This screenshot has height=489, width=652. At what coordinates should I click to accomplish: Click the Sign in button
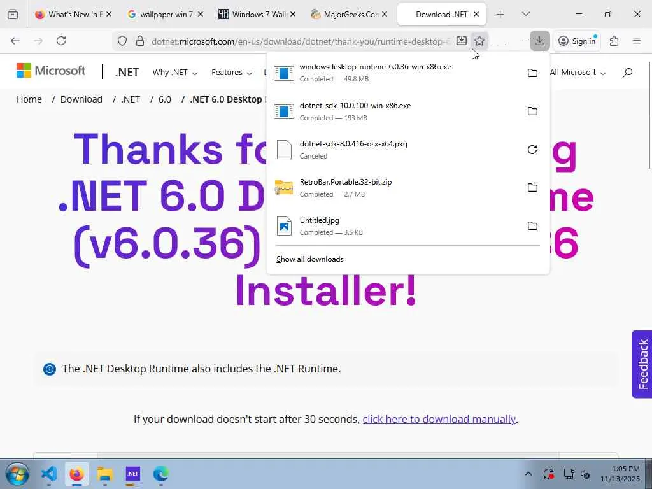click(x=578, y=41)
